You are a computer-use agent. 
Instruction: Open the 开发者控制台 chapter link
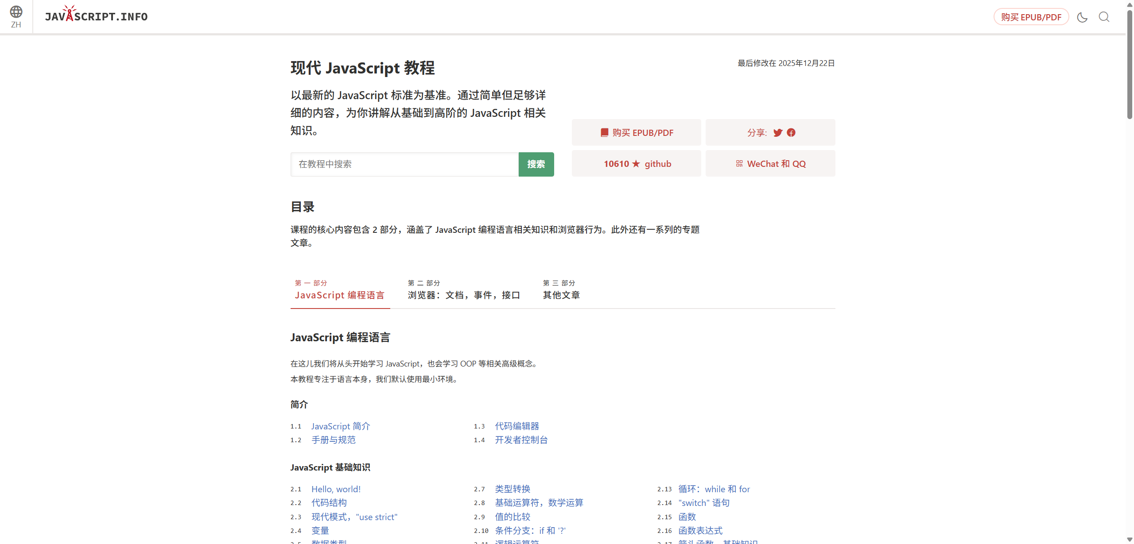tap(521, 440)
